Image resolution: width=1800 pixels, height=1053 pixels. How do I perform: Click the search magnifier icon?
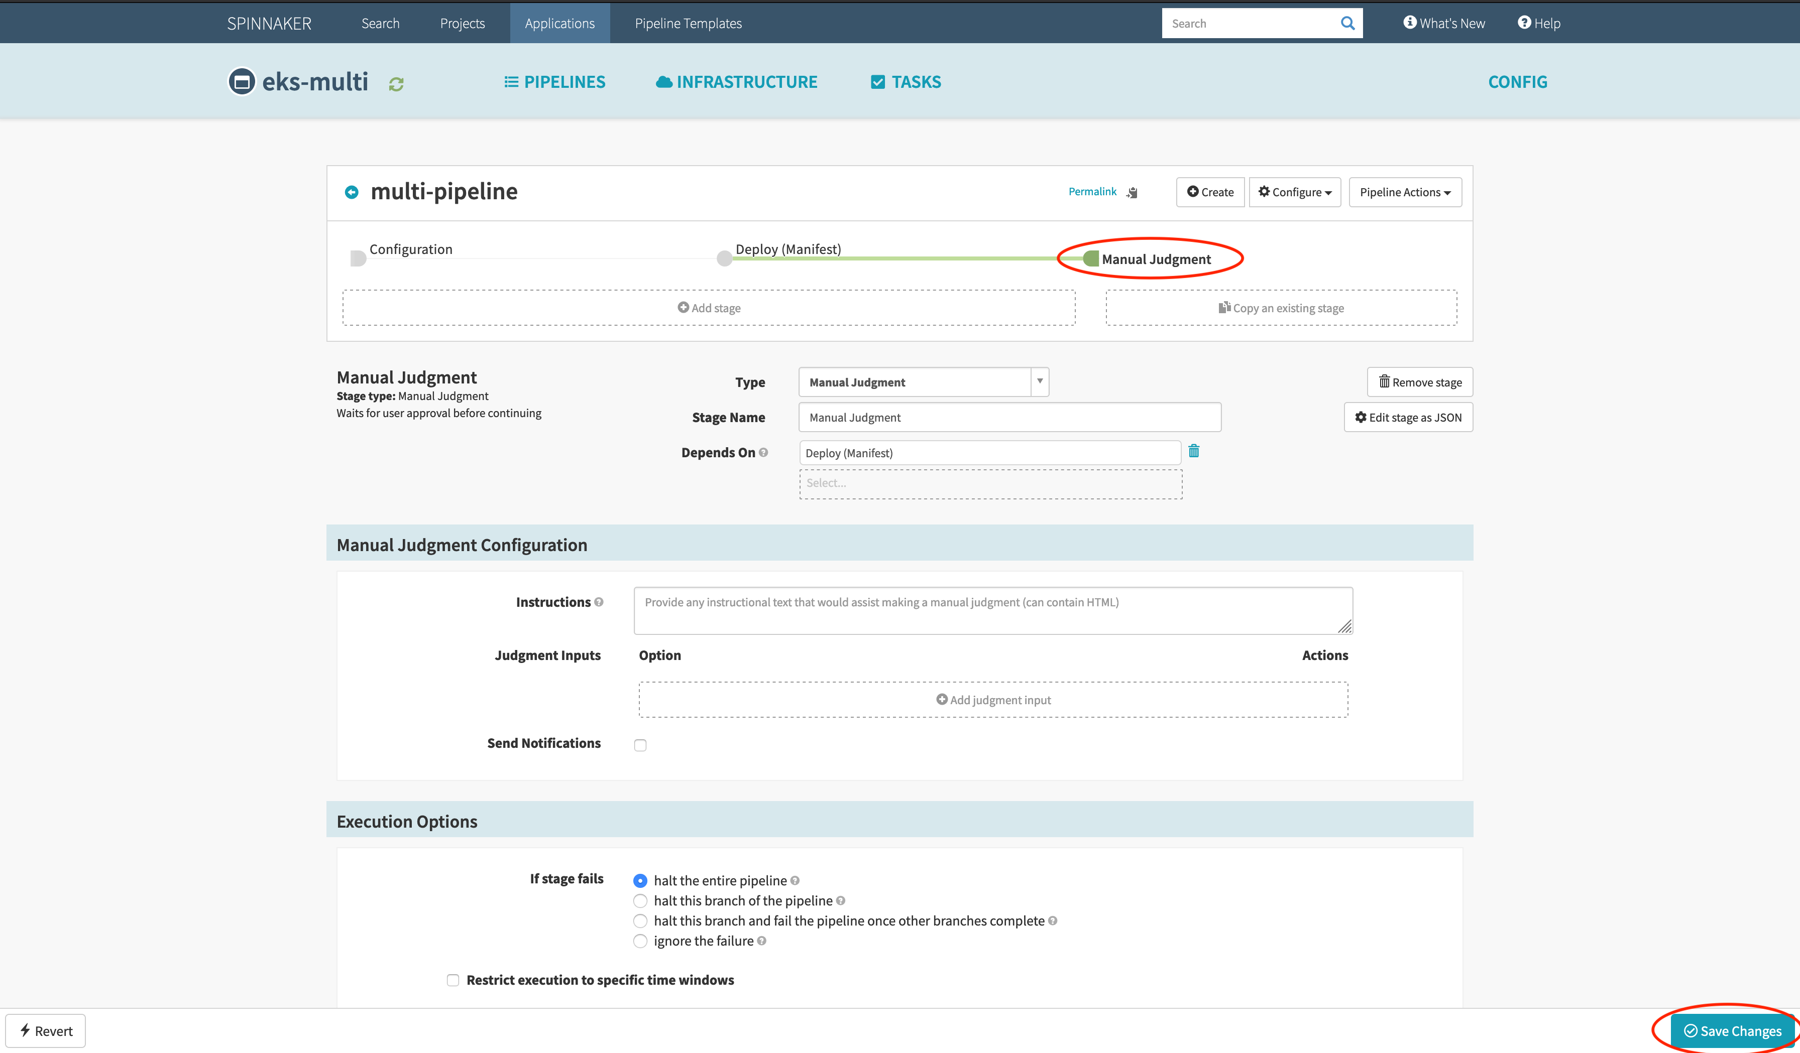pyautogui.click(x=1347, y=24)
